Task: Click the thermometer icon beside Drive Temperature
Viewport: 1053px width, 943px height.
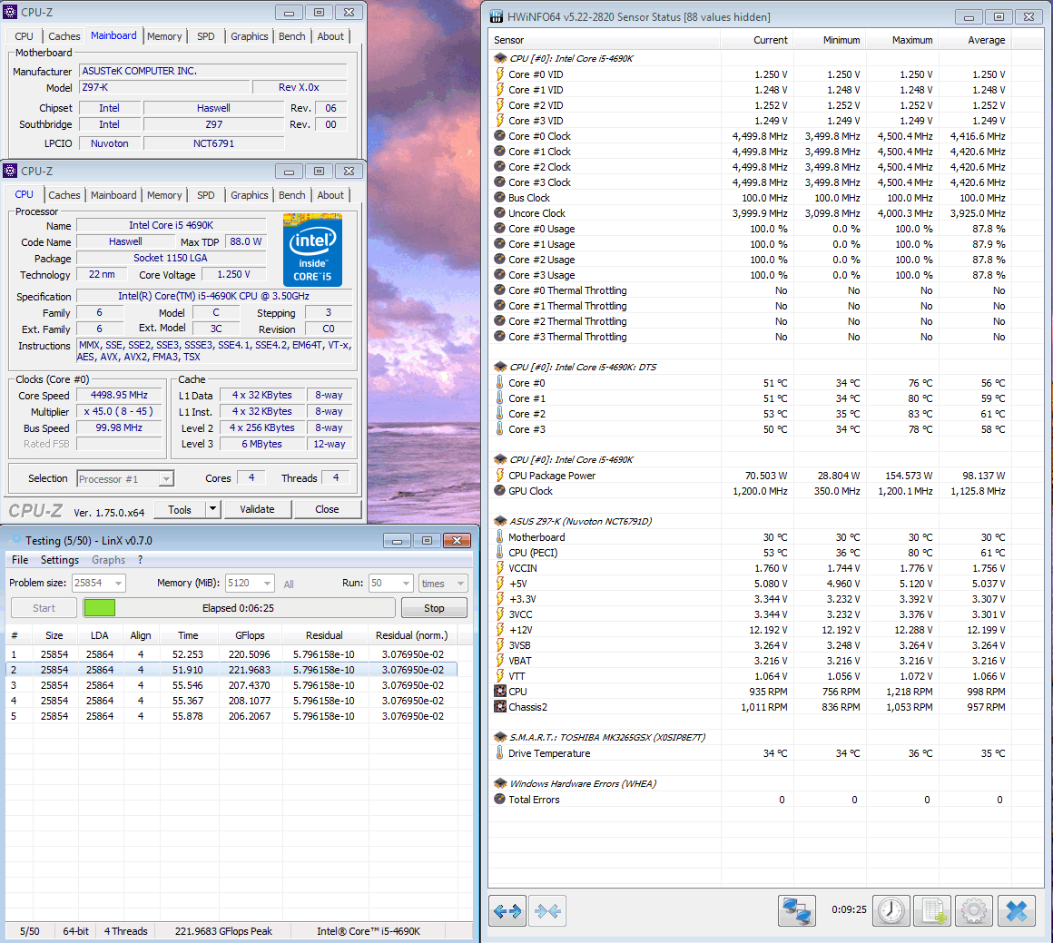Action: pos(499,753)
